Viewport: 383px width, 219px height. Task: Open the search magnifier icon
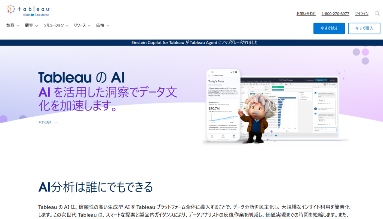[x=377, y=13]
